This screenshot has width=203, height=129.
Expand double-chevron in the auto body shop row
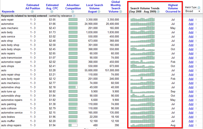tap(196, 45)
